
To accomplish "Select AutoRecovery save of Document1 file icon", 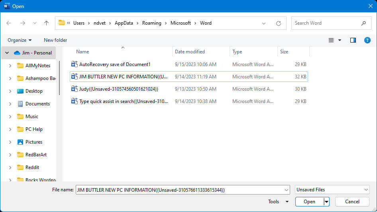I will click(x=74, y=64).
